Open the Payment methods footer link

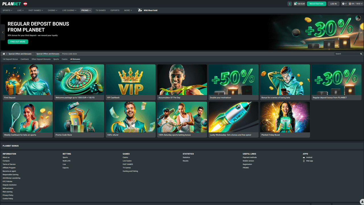pyautogui.click(x=250, y=157)
